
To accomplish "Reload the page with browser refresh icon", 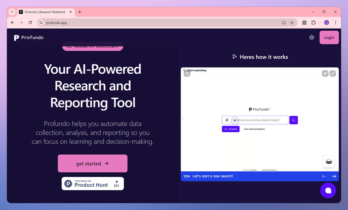I will [30, 23].
